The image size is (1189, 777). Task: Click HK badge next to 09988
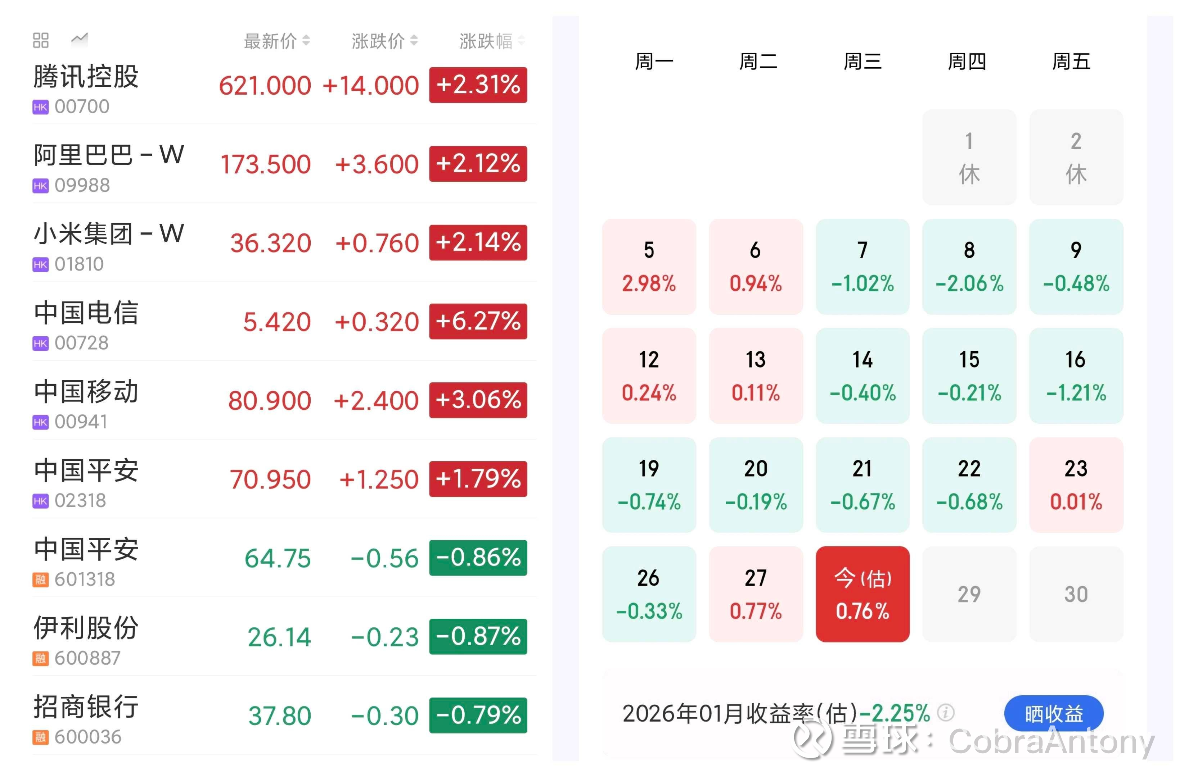click(40, 186)
